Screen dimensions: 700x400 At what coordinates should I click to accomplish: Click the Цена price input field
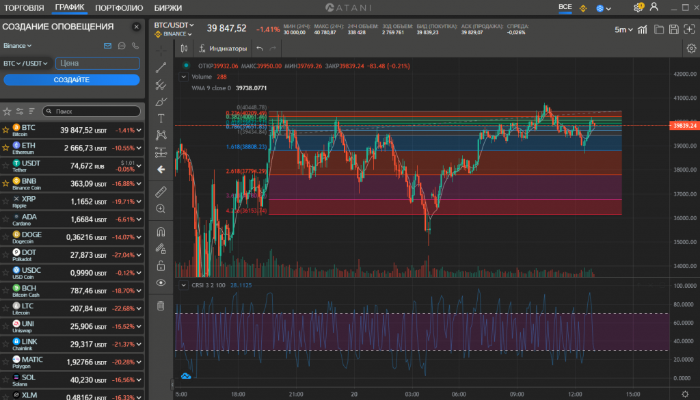tap(97, 64)
